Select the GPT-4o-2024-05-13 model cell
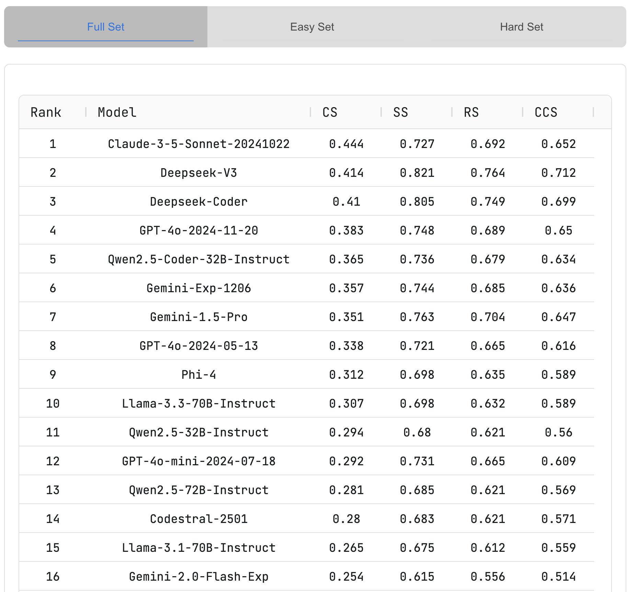 [x=199, y=346]
